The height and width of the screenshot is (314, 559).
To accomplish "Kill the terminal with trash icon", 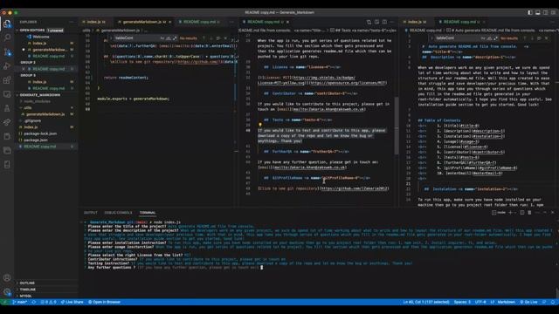I will [x=529, y=213].
